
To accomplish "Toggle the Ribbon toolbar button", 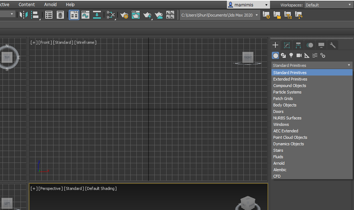I will click(74, 15).
